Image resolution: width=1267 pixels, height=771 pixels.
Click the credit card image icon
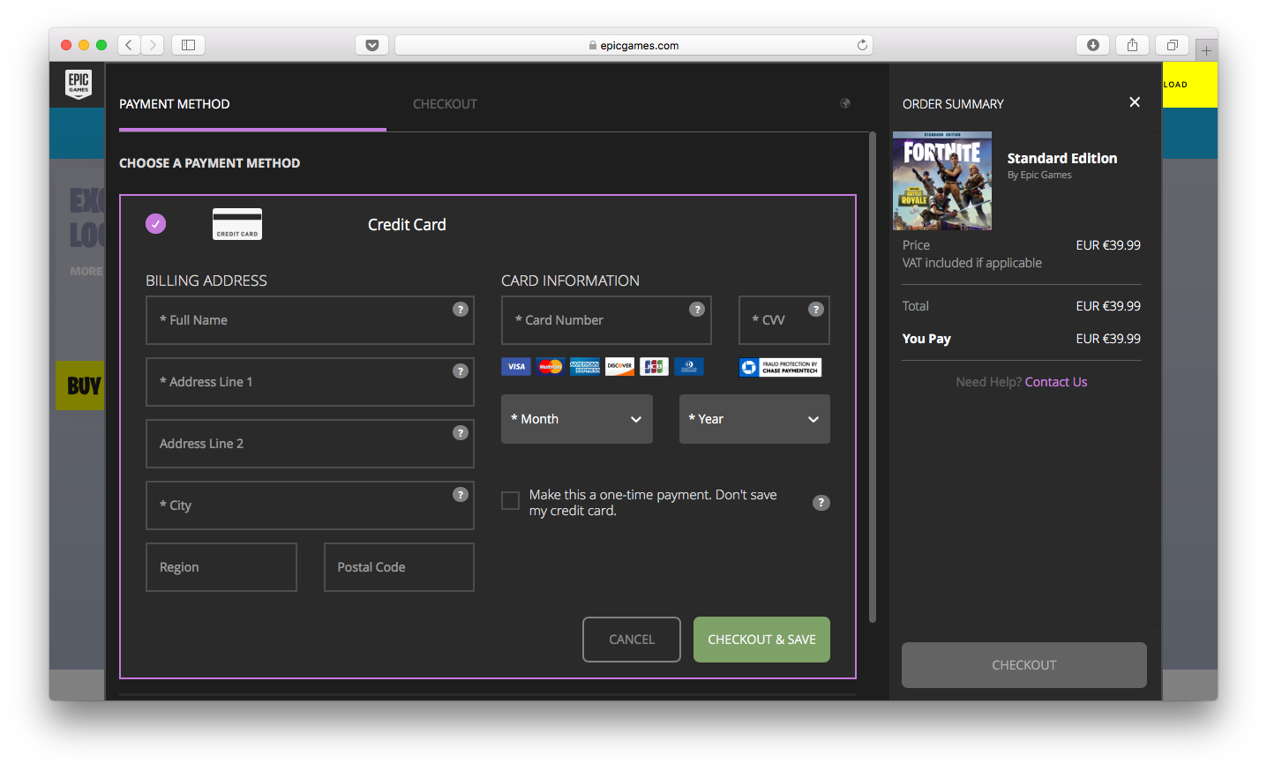point(237,224)
